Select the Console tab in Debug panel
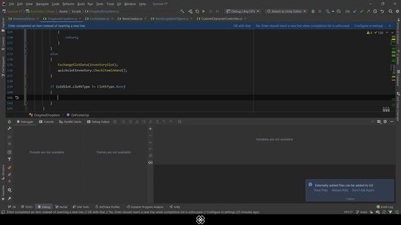 coord(46,122)
